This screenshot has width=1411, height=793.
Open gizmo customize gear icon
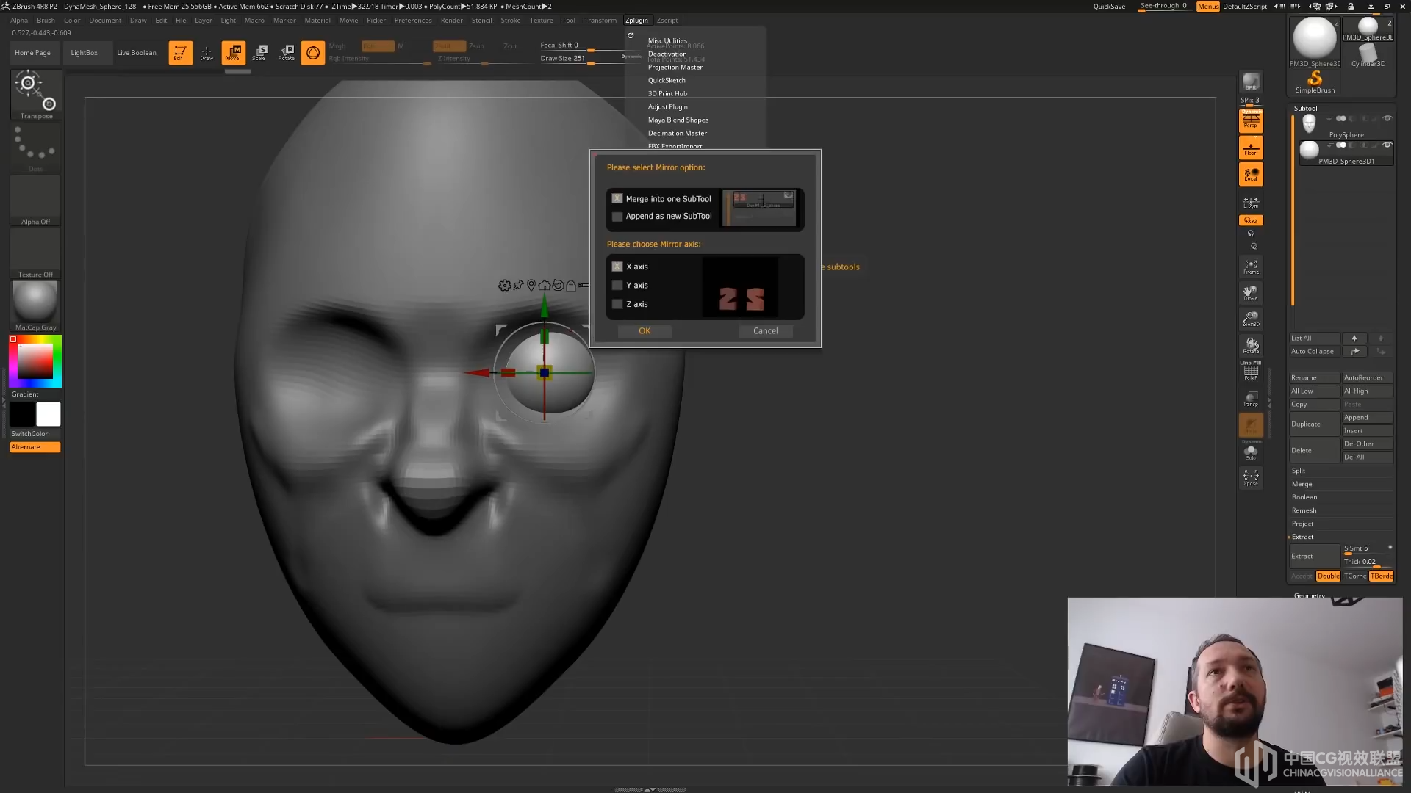pyautogui.click(x=504, y=285)
